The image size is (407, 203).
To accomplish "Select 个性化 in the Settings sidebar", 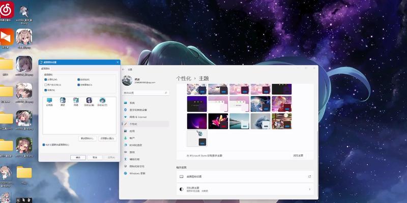I will (146, 124).
